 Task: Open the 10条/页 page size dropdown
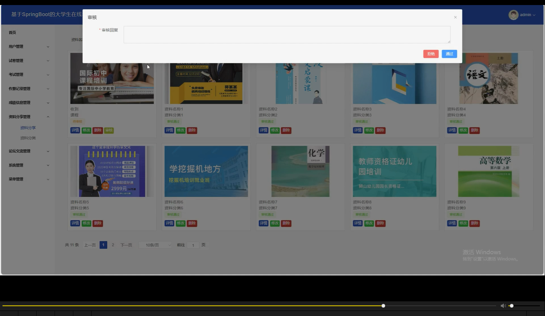tap(155, 245)
